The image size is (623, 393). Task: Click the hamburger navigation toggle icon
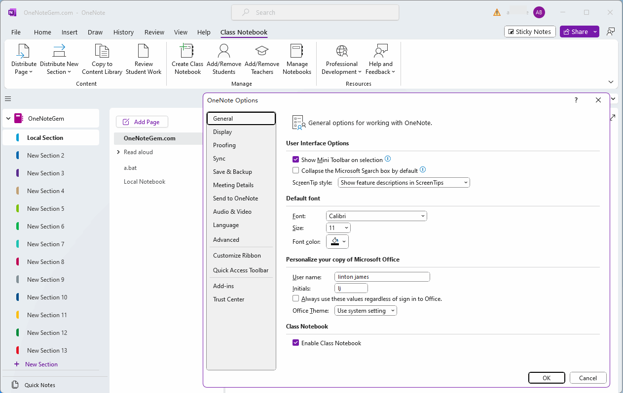click(8, 98)
